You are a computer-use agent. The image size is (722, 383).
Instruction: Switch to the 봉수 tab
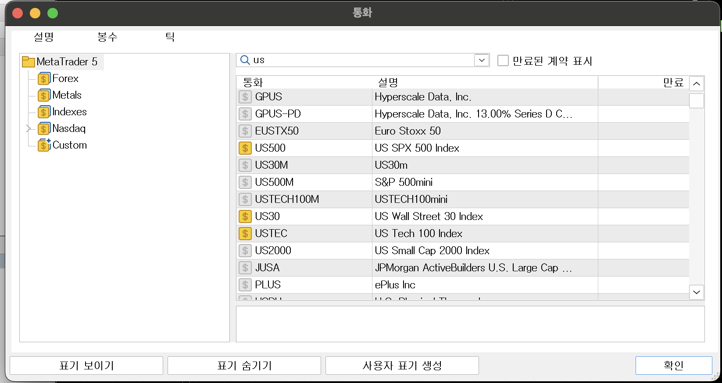click(x=107, y=37)
